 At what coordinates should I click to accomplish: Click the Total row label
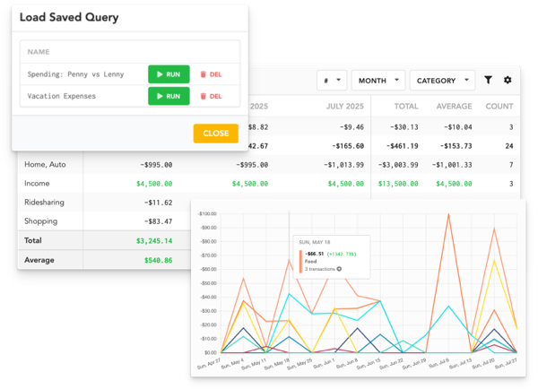(33, 240)
